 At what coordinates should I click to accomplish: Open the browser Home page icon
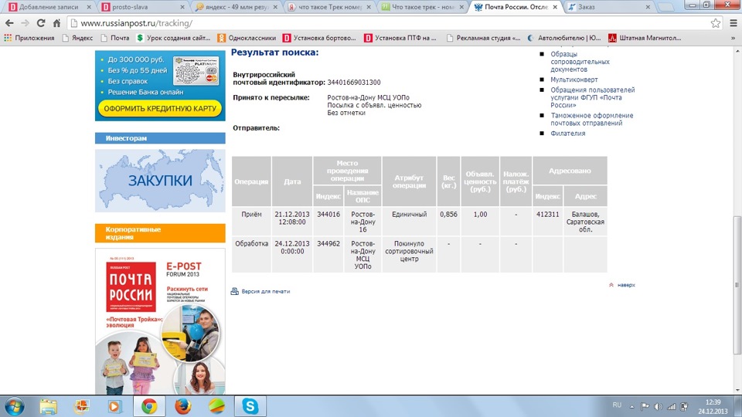(x=56, y=22)
